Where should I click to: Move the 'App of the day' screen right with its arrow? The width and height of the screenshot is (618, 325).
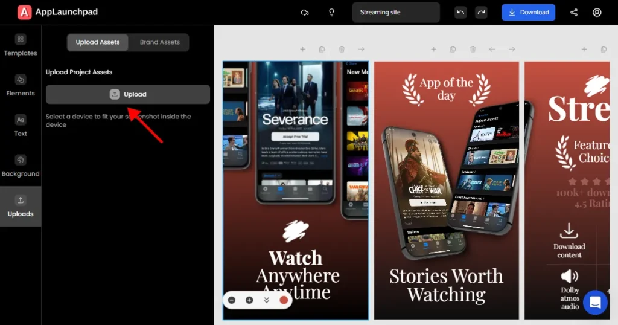pos(512,50)
